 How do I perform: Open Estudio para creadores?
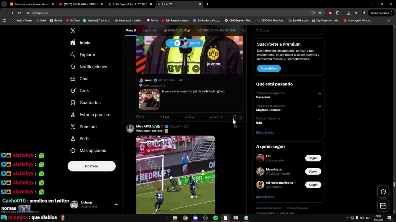pos(92,114)
